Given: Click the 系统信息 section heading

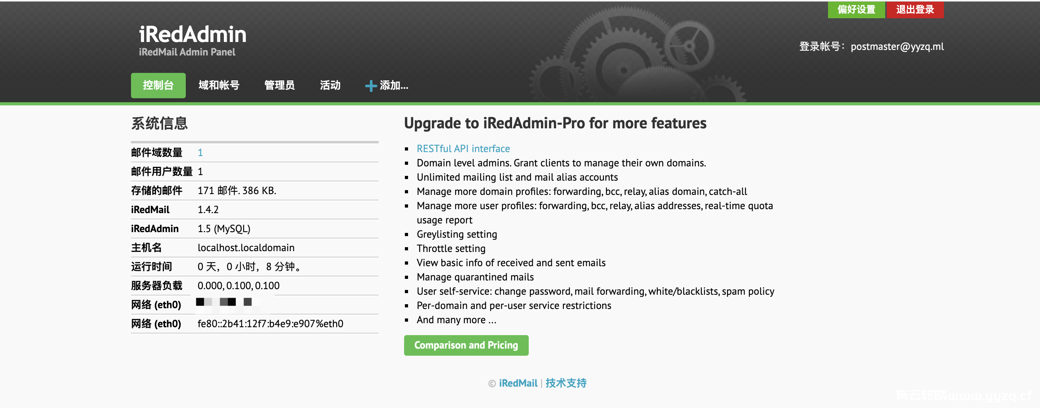Looking at the screenshot, I should (160, 123).
